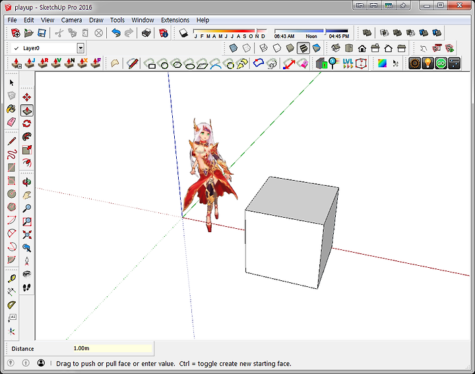Image resolution: width=475 pixels, height=374 pixels.
Task: Click the rainbow color gradient icon
Action: pyautogui.click(x=382, y=63)
